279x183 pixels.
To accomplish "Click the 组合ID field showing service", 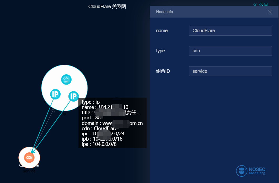I will pos(230,71).
